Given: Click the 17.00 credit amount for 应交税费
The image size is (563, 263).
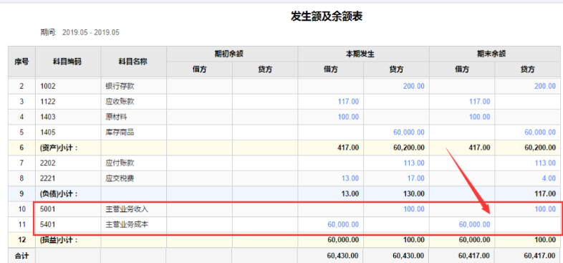Looking at the screenshot, I should [415, 178].
